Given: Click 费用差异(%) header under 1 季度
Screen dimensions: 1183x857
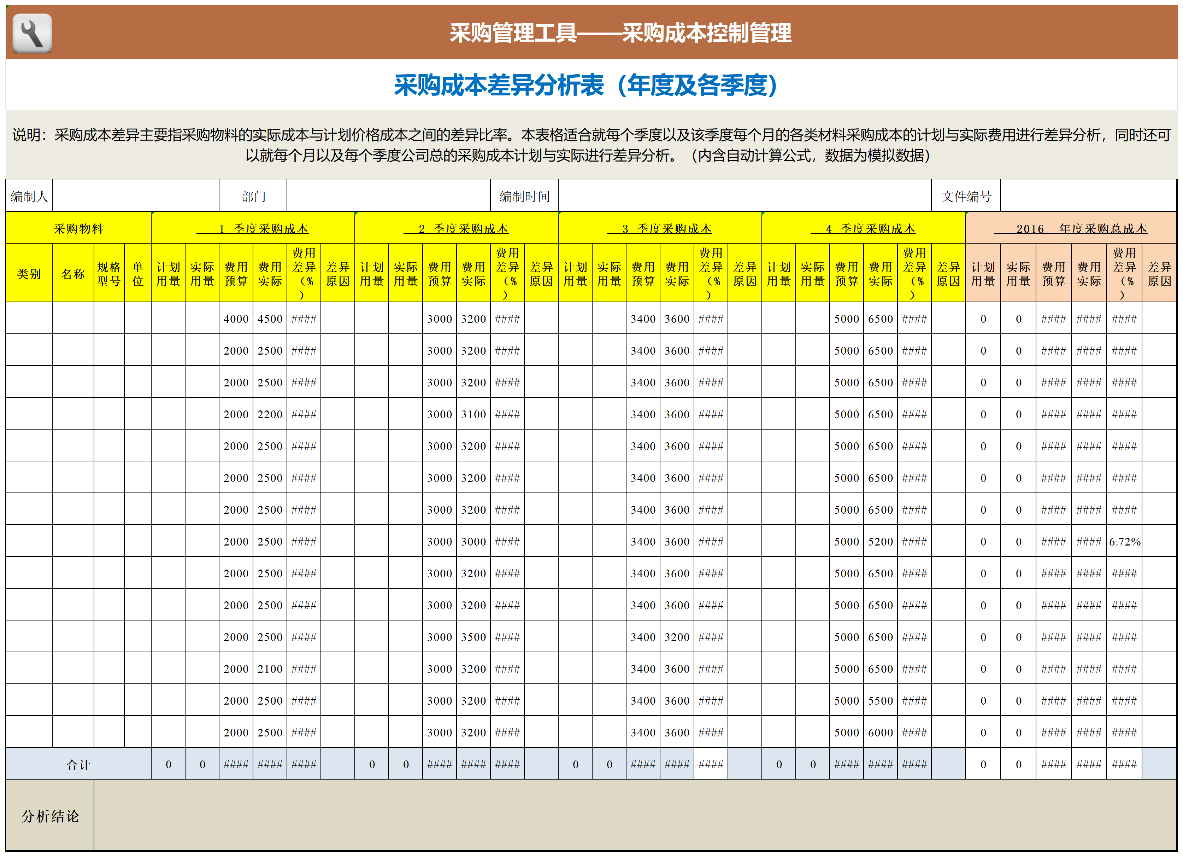Looking at the screenshot, I should click(x=304, y=273).
